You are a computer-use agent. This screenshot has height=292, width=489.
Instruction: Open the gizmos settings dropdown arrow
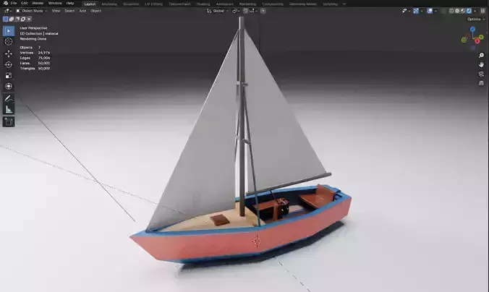(422, 11)
